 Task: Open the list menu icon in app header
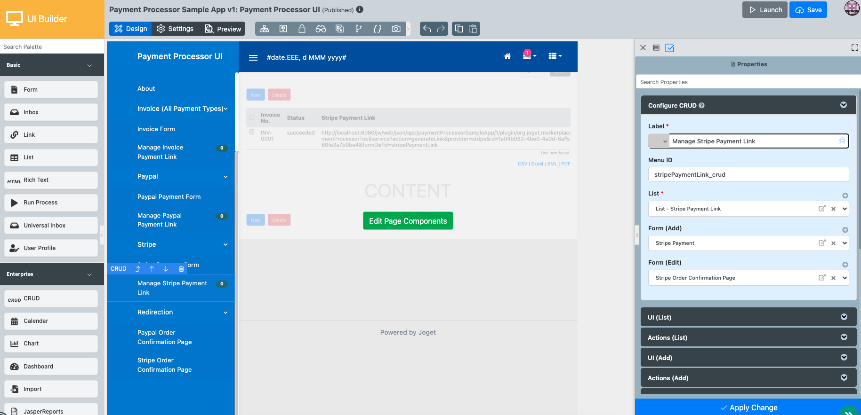tap(555, 56)
